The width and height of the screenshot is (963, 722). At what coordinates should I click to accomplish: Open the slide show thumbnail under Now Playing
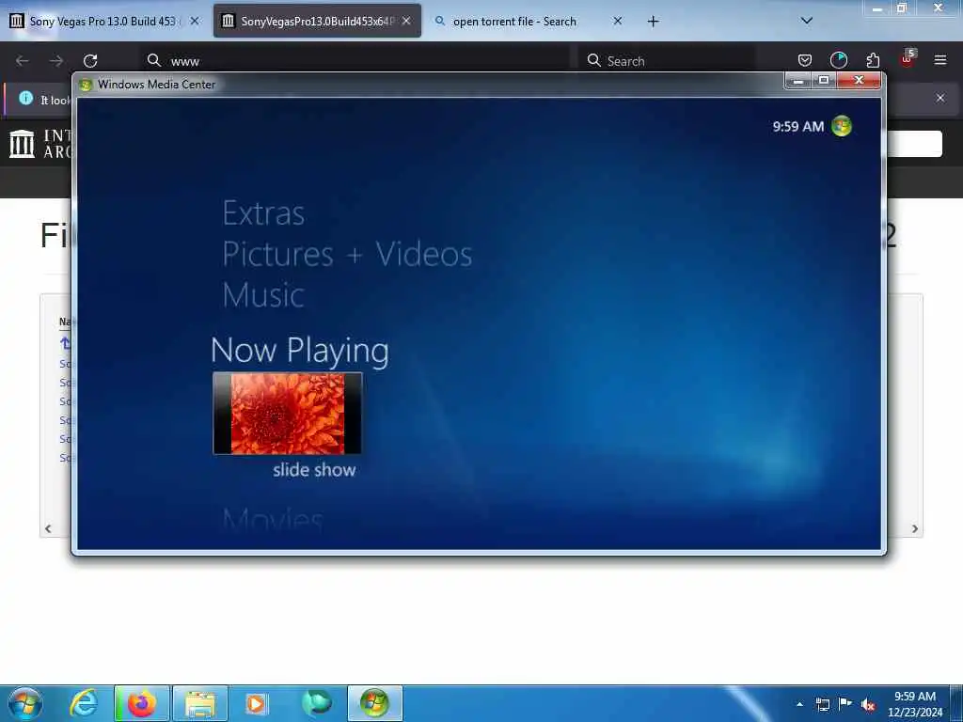[x=288, y=414]
